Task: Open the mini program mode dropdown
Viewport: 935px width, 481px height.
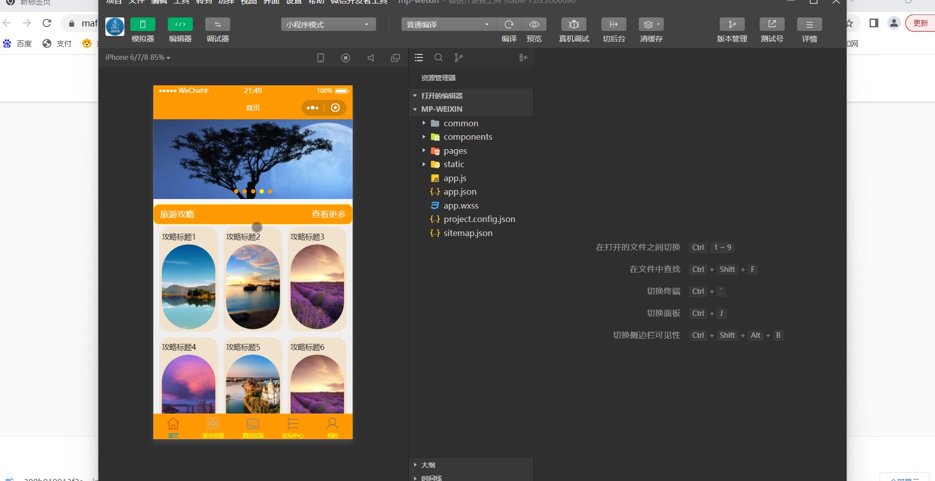Action: click(328, 24)
